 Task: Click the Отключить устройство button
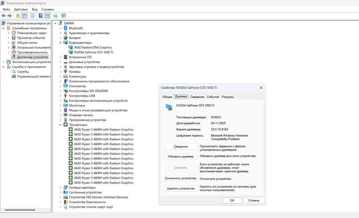click(x=181, y=178)
